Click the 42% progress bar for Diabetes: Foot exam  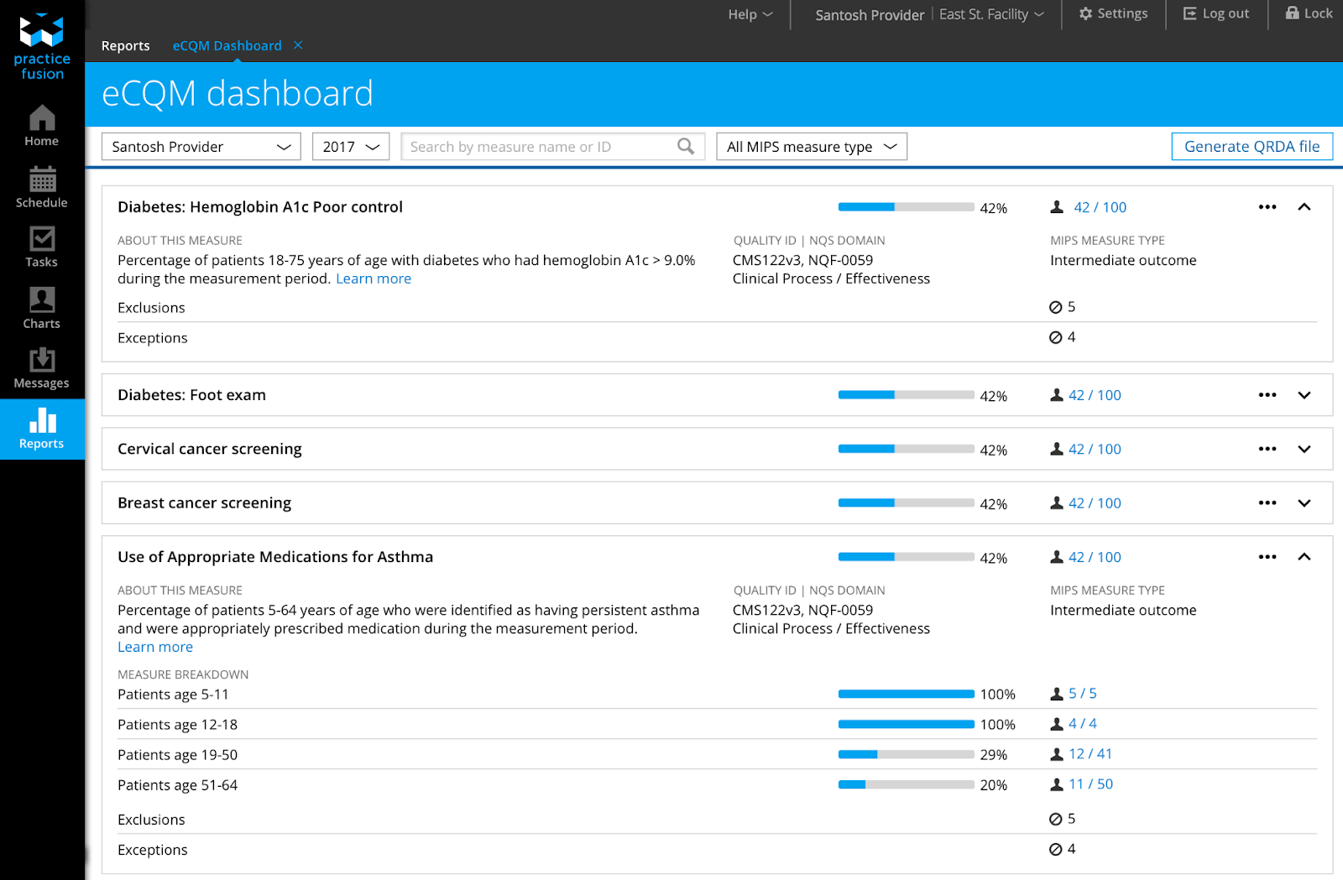905,394
